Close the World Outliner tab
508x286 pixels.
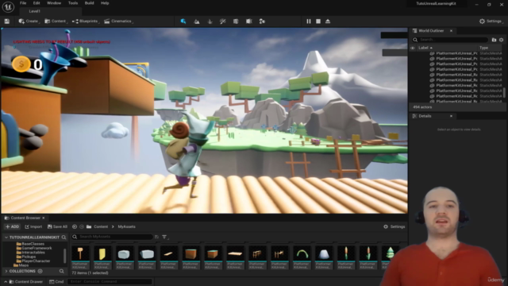451,31
